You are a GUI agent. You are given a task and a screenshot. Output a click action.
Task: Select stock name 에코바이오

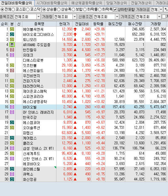(x=31, y=164)
